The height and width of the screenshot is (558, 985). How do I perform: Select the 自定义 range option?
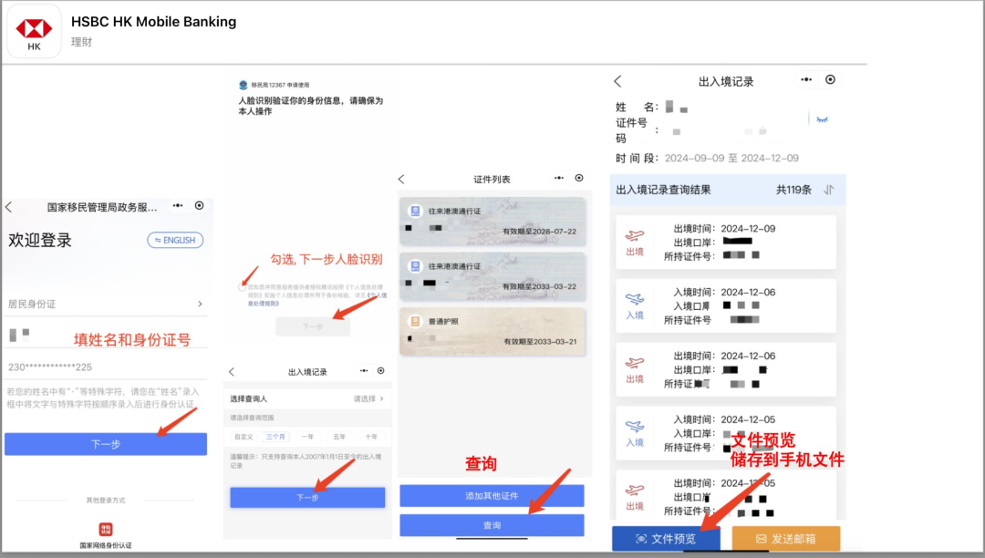[244, 437]
